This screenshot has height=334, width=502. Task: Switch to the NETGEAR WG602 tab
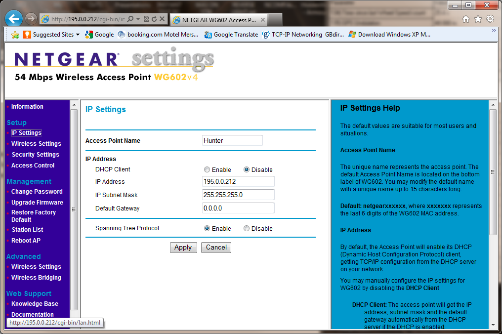[218, 20]
